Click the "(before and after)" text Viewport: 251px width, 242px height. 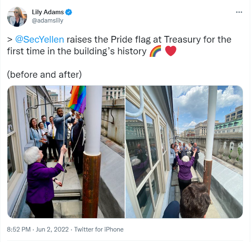44,75
